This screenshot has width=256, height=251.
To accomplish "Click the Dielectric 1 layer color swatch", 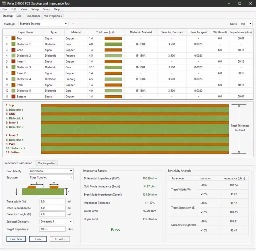I will 13,44.
